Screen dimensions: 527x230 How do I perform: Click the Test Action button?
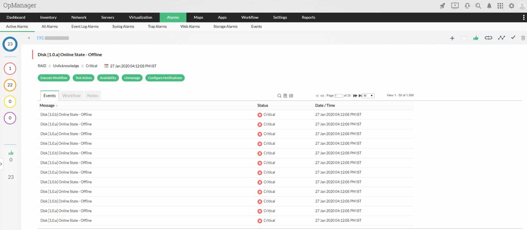point(84,78)
